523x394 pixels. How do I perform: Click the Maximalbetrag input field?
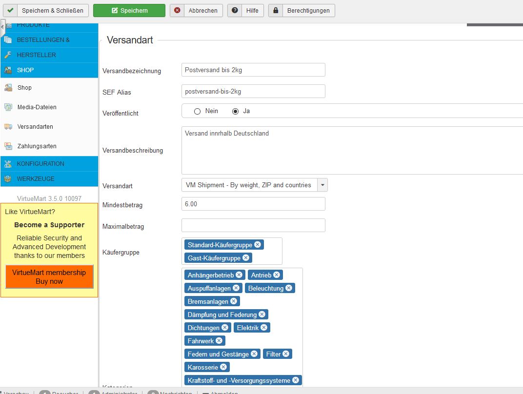point(253,225)
